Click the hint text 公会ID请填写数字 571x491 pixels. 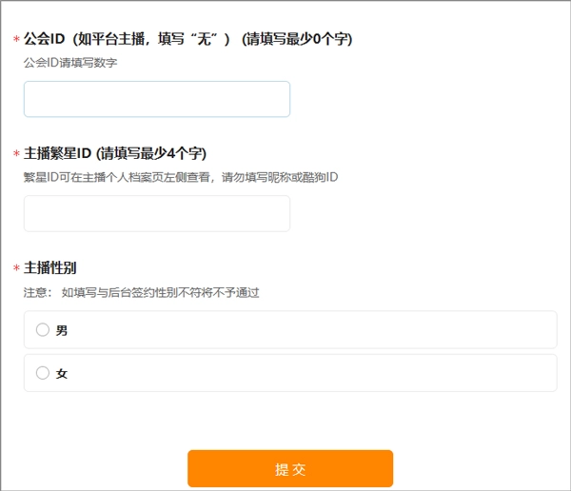[70, 63]
